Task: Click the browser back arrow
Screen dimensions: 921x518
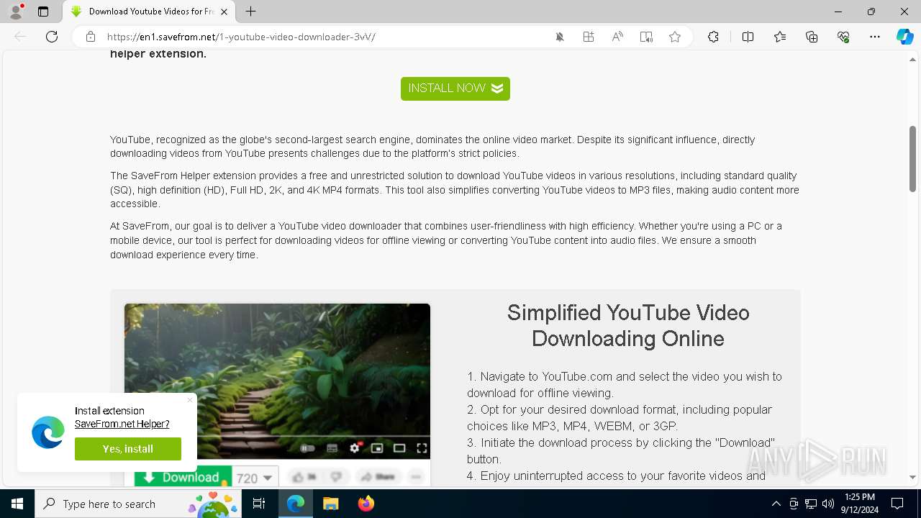Action: [20, 37]
